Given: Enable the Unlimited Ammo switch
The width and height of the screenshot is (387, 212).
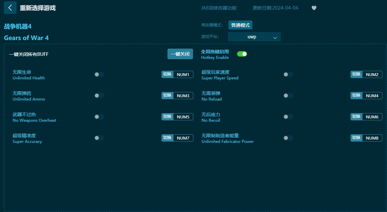Looking at the screenshot, I should 99,96.
